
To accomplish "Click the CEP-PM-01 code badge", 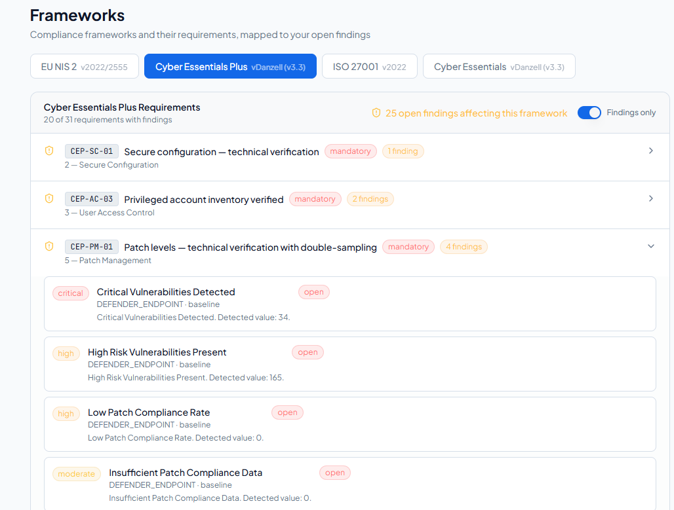I will point(92,247).
